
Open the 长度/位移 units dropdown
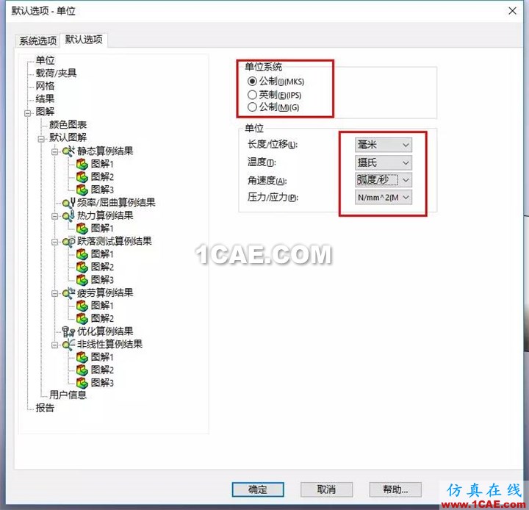click(382, 146)
